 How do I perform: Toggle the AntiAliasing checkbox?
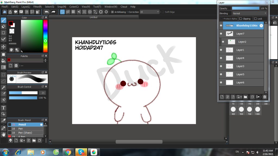tap(112, 12)
